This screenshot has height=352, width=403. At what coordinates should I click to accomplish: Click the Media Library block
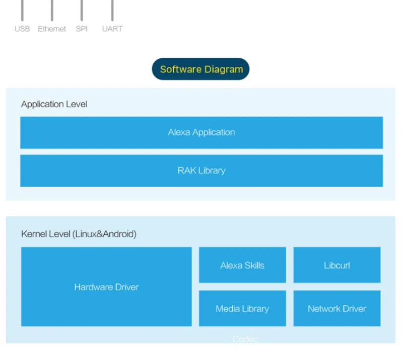point(242,308)
